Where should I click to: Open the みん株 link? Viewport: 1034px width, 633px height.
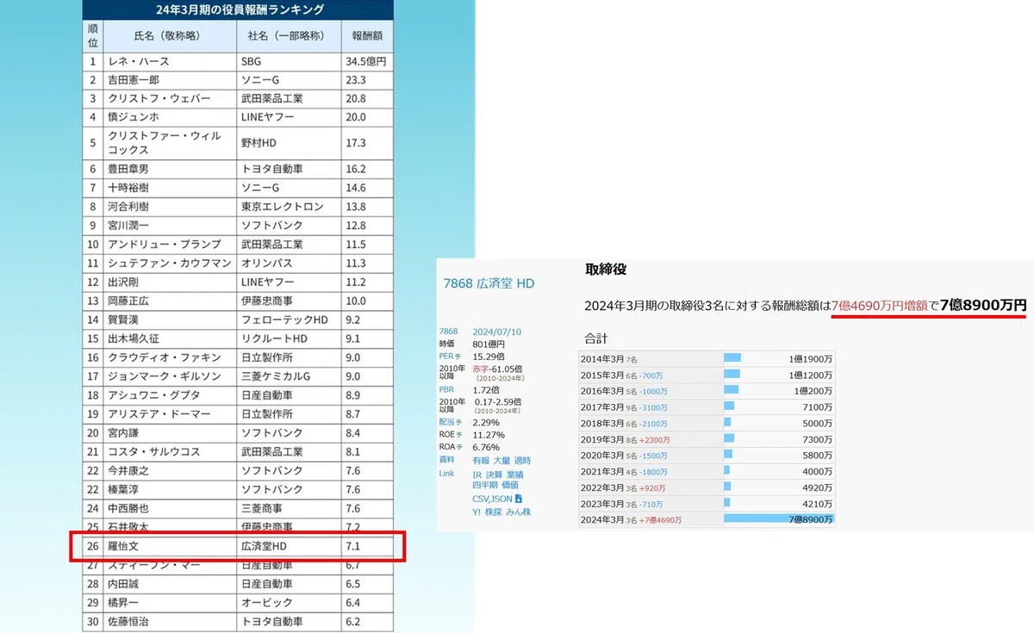(518, 512)
